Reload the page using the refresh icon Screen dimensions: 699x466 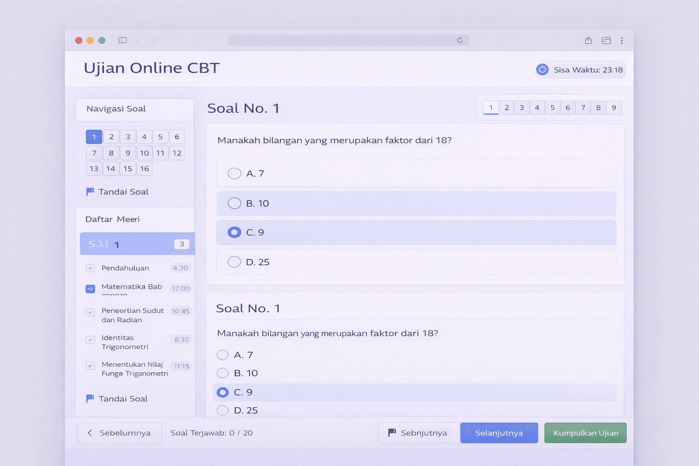[x=460, y=41]
